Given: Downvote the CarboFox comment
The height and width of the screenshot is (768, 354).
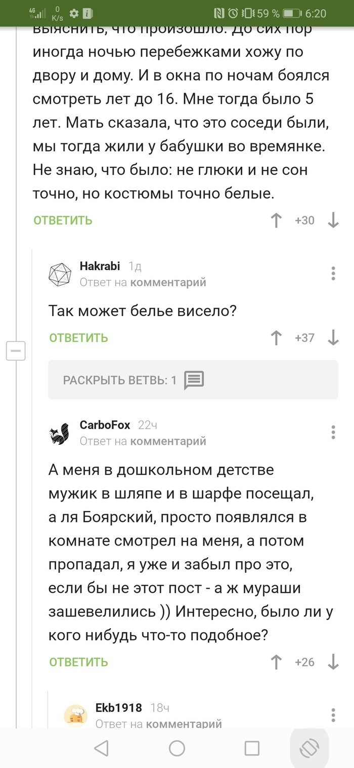Looking at the screenshot, I should (x=333, y=662).
